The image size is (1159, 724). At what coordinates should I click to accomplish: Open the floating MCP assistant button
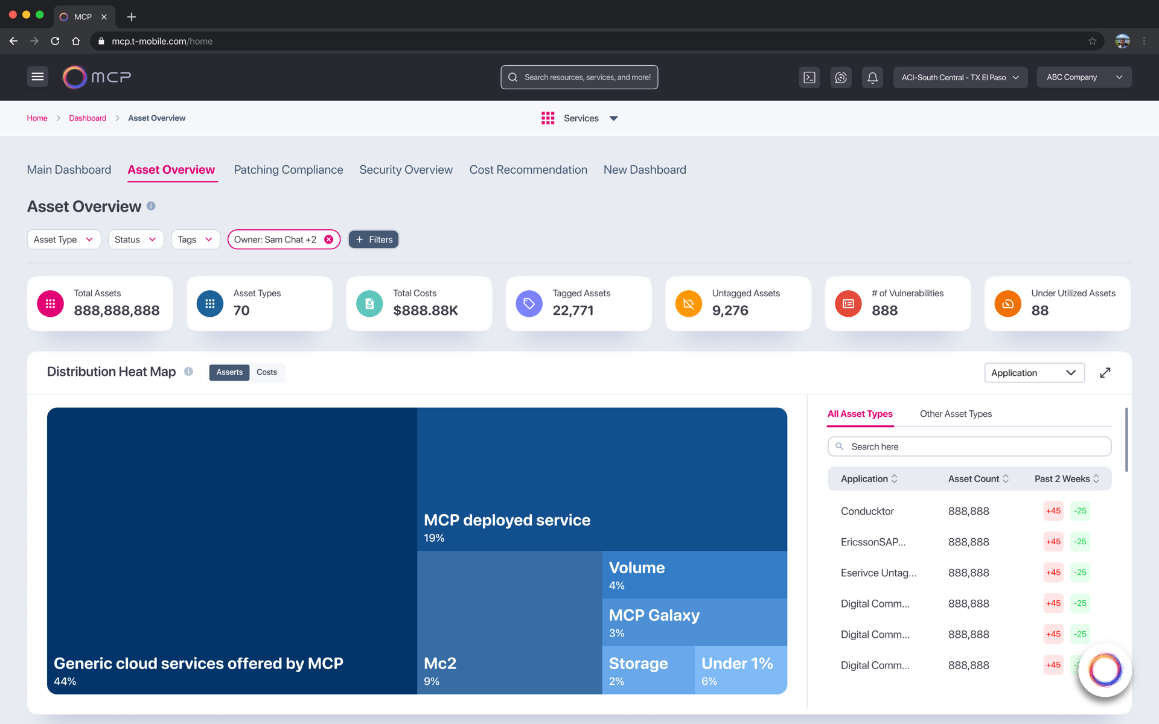point(1105,670)
